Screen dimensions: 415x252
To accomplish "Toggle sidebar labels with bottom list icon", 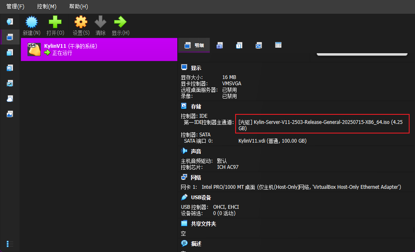I will point(10,244).
